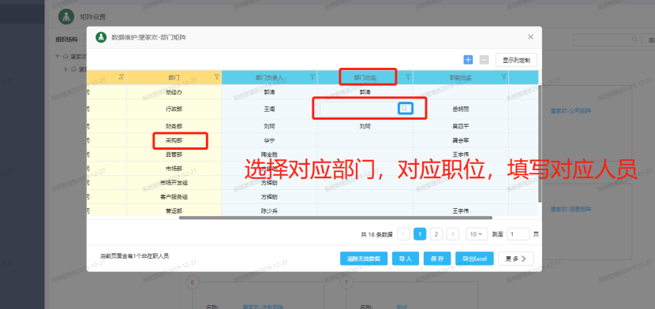Expand the child tree node under 望家欢

66,69
